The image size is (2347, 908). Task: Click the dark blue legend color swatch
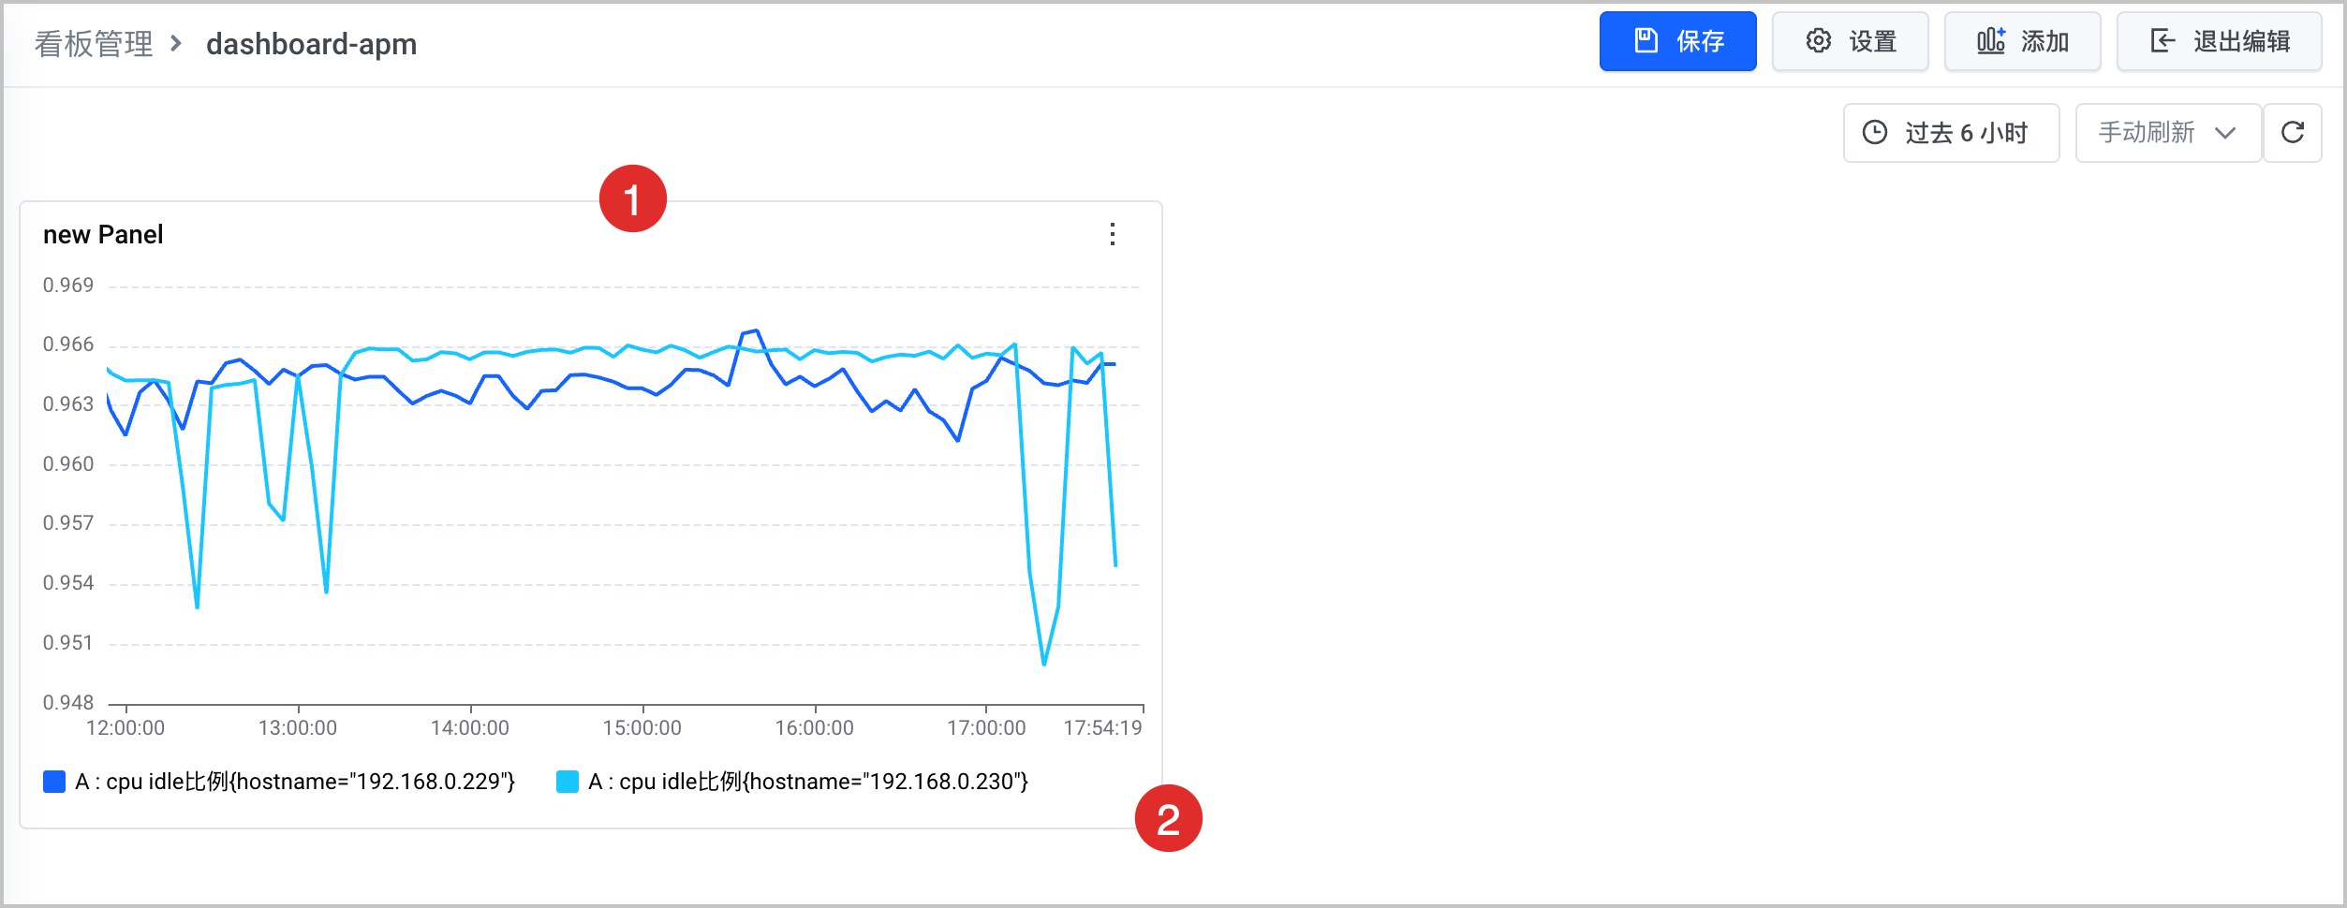(54, 782)
